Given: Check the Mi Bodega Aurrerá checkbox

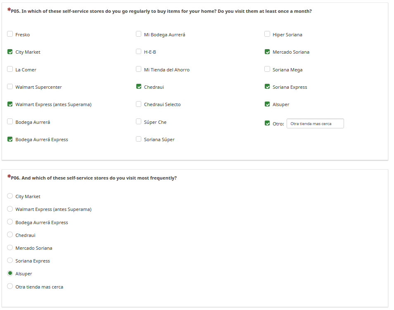Looking at the screenshot, I should coord(139,34).
